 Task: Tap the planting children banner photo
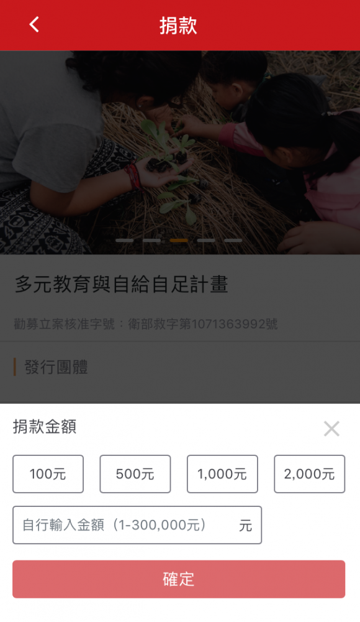(x=180, y=152)
